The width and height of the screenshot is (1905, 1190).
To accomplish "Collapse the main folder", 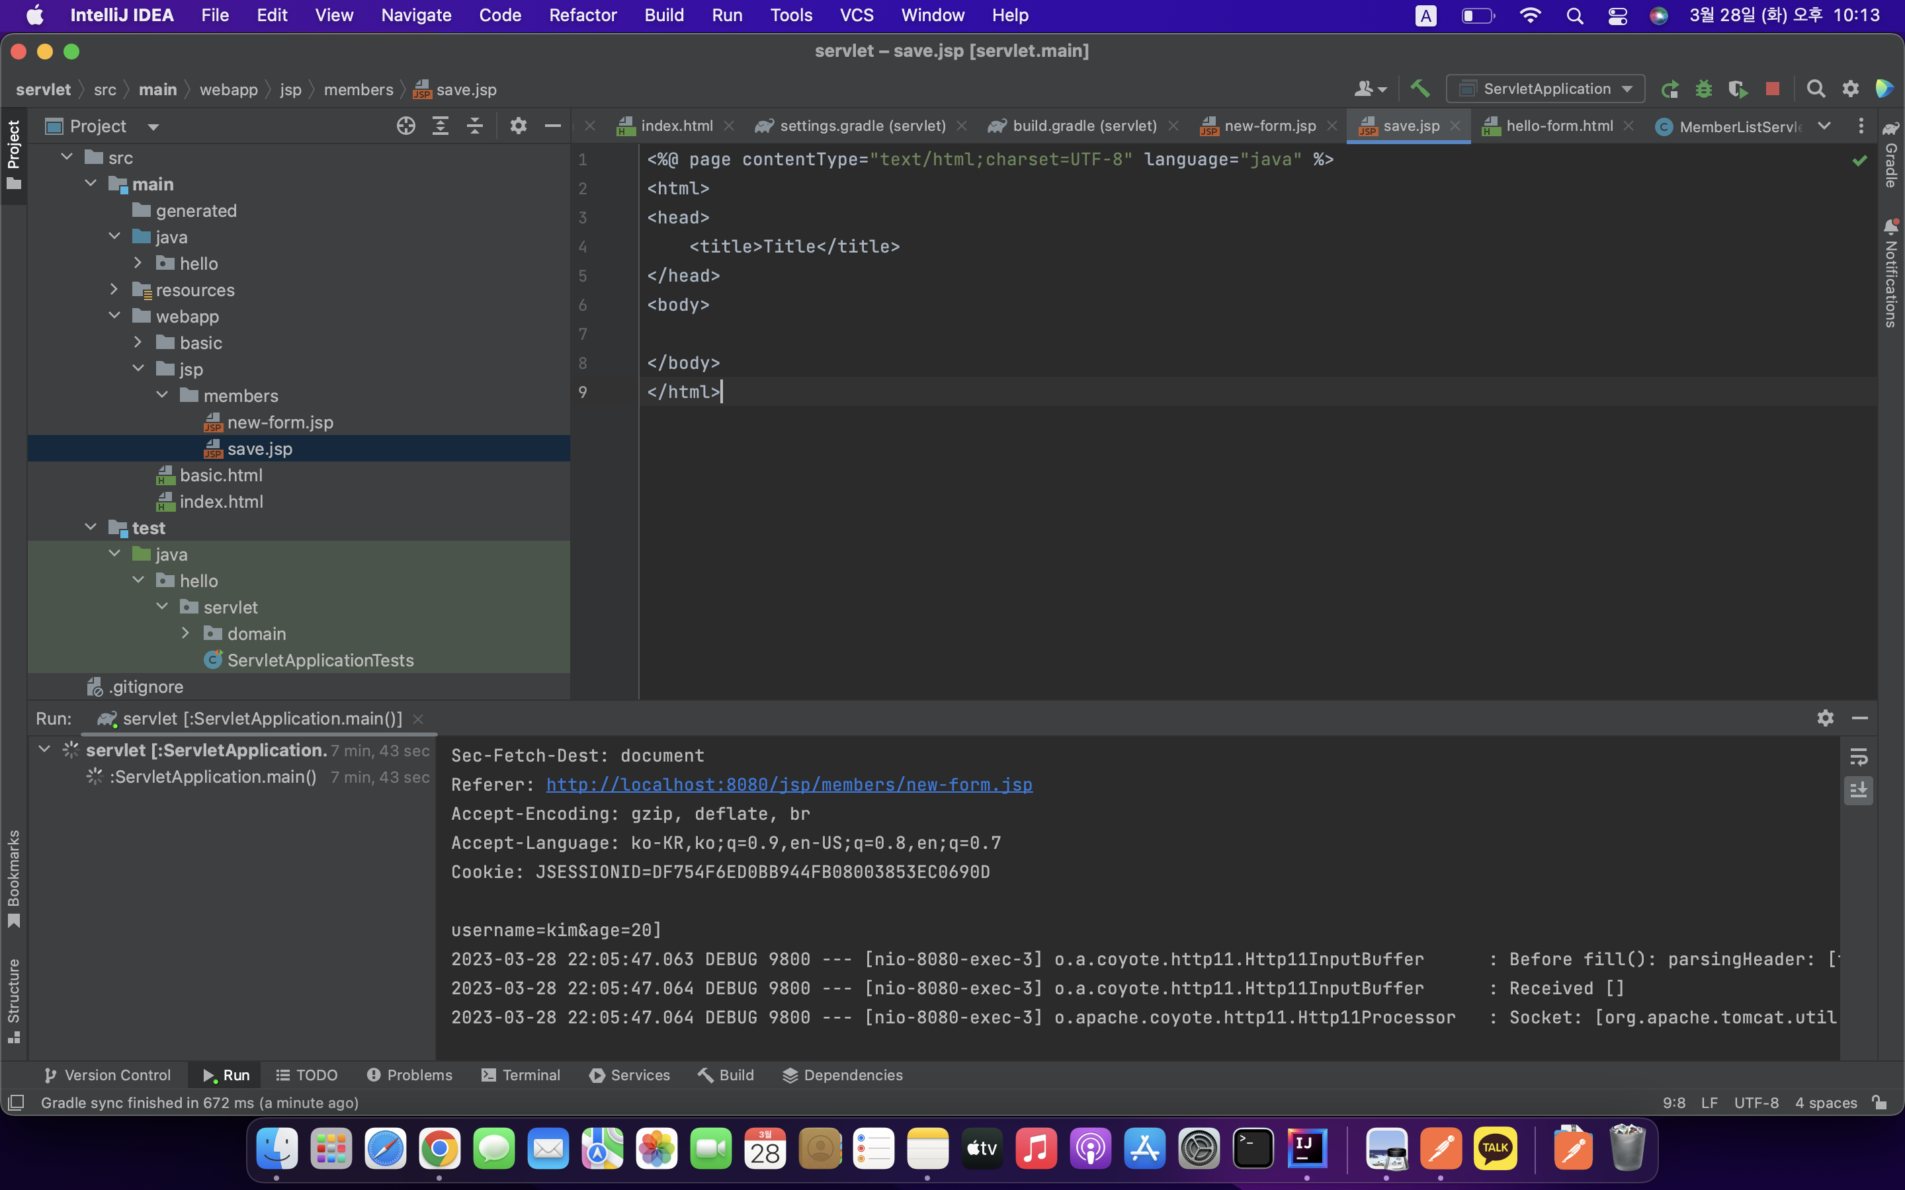I will [91, 183].
